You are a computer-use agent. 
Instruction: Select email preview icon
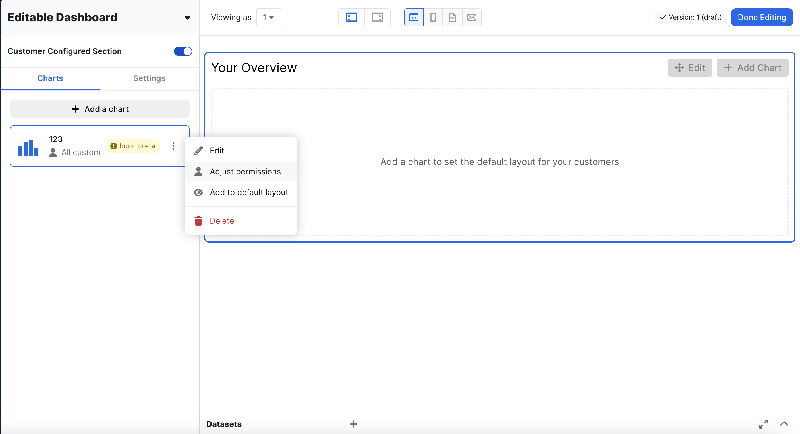click(x=471, y=17)
